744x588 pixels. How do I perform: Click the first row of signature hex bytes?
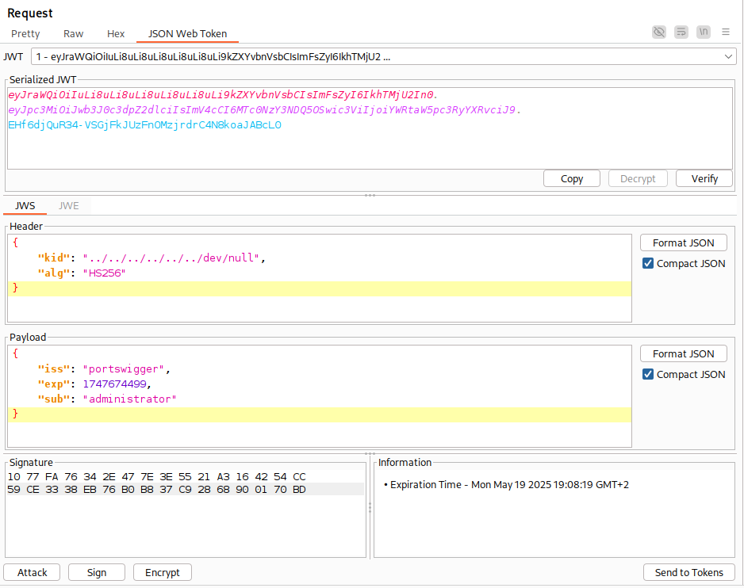[156, 476]
